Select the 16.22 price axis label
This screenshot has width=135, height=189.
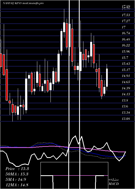tap(126, 45)
